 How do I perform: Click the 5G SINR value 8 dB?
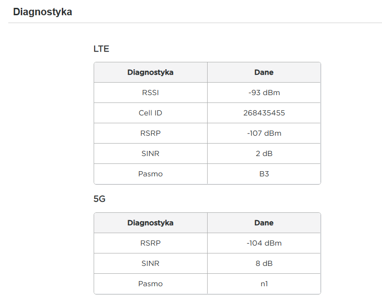(x=264, y=264)
